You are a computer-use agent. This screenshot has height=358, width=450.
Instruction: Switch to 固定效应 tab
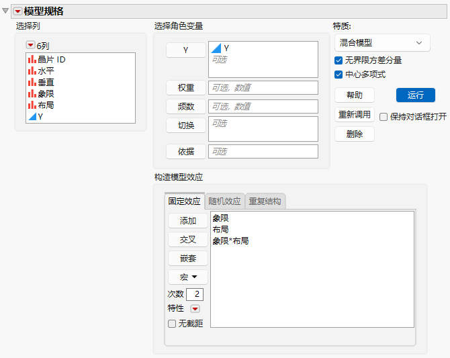[184, 201]
